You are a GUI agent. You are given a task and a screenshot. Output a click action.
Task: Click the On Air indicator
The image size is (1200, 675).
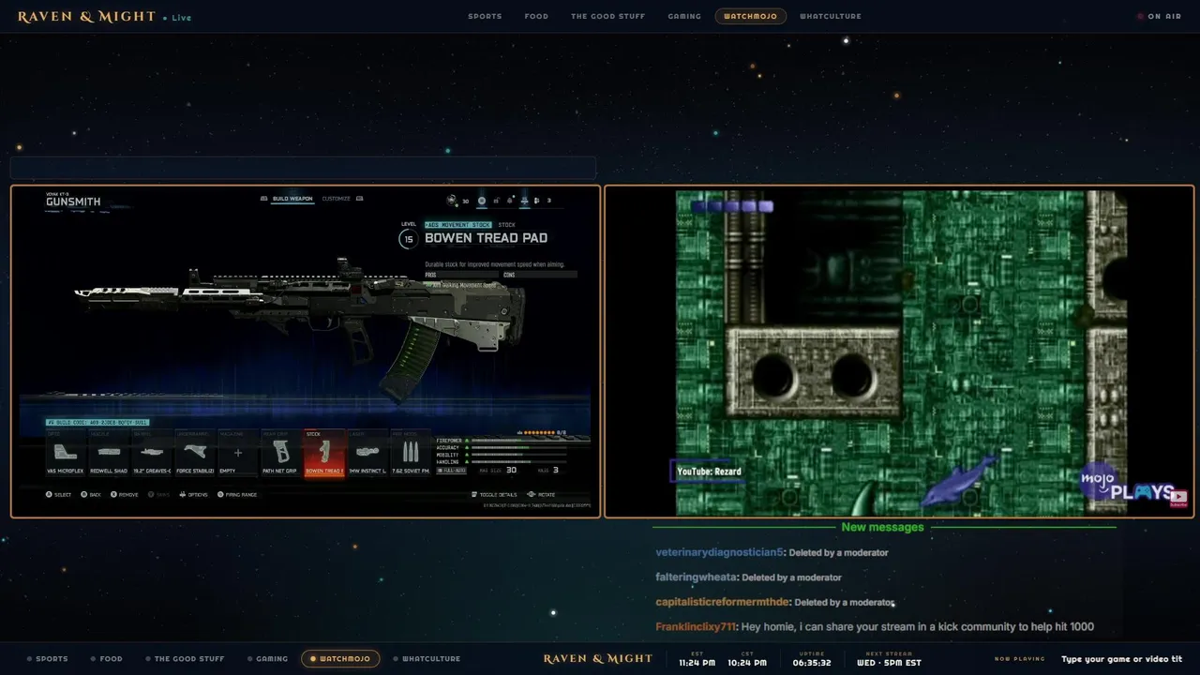[1159, 16]
